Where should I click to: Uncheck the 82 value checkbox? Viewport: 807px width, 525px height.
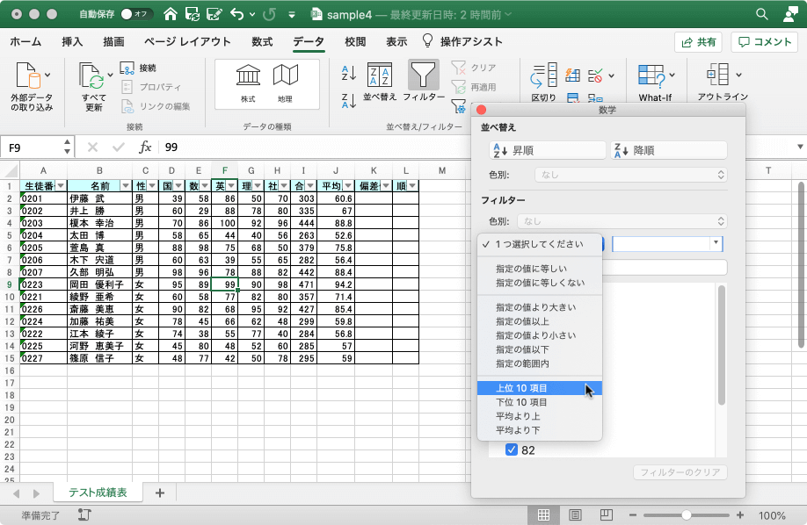[512, 450]
